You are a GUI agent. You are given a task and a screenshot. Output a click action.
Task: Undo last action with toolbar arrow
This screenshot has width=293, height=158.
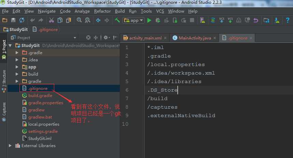coord(32,20)
